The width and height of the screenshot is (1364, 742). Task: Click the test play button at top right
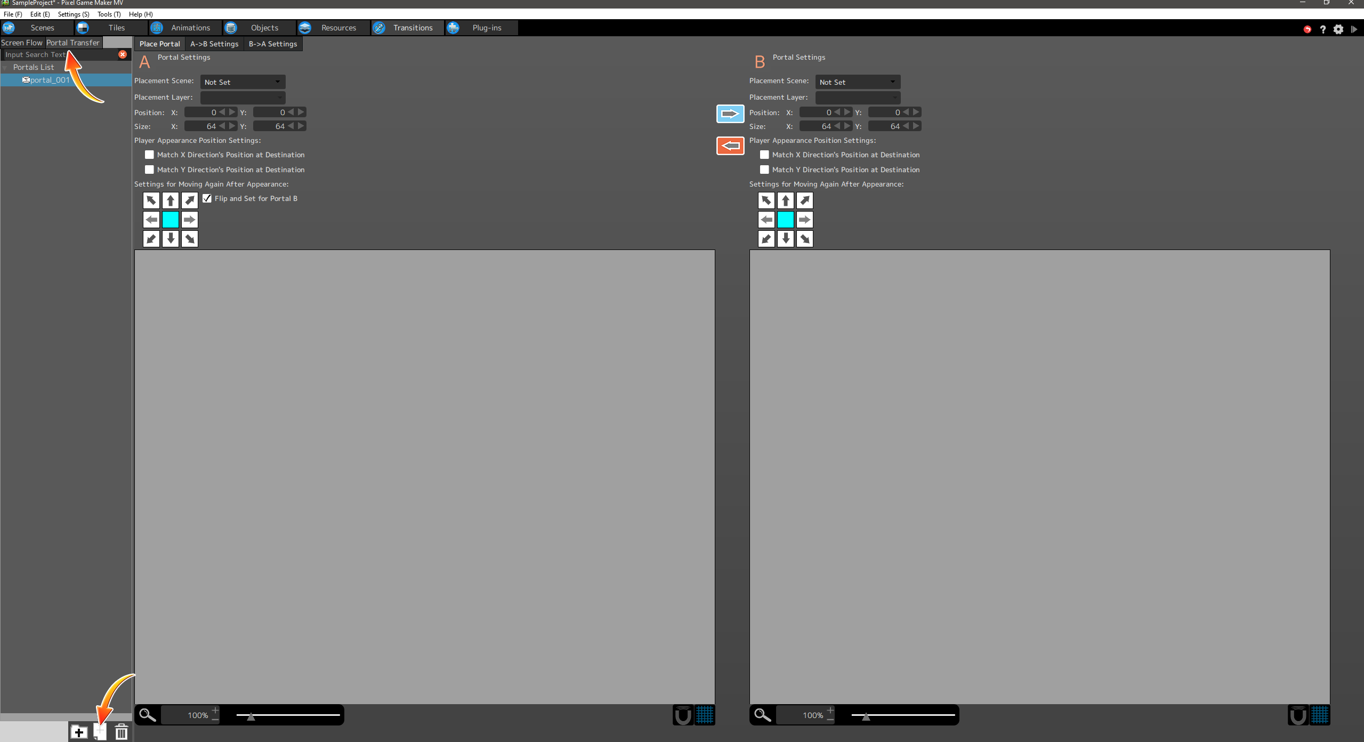pos(1354,29)
